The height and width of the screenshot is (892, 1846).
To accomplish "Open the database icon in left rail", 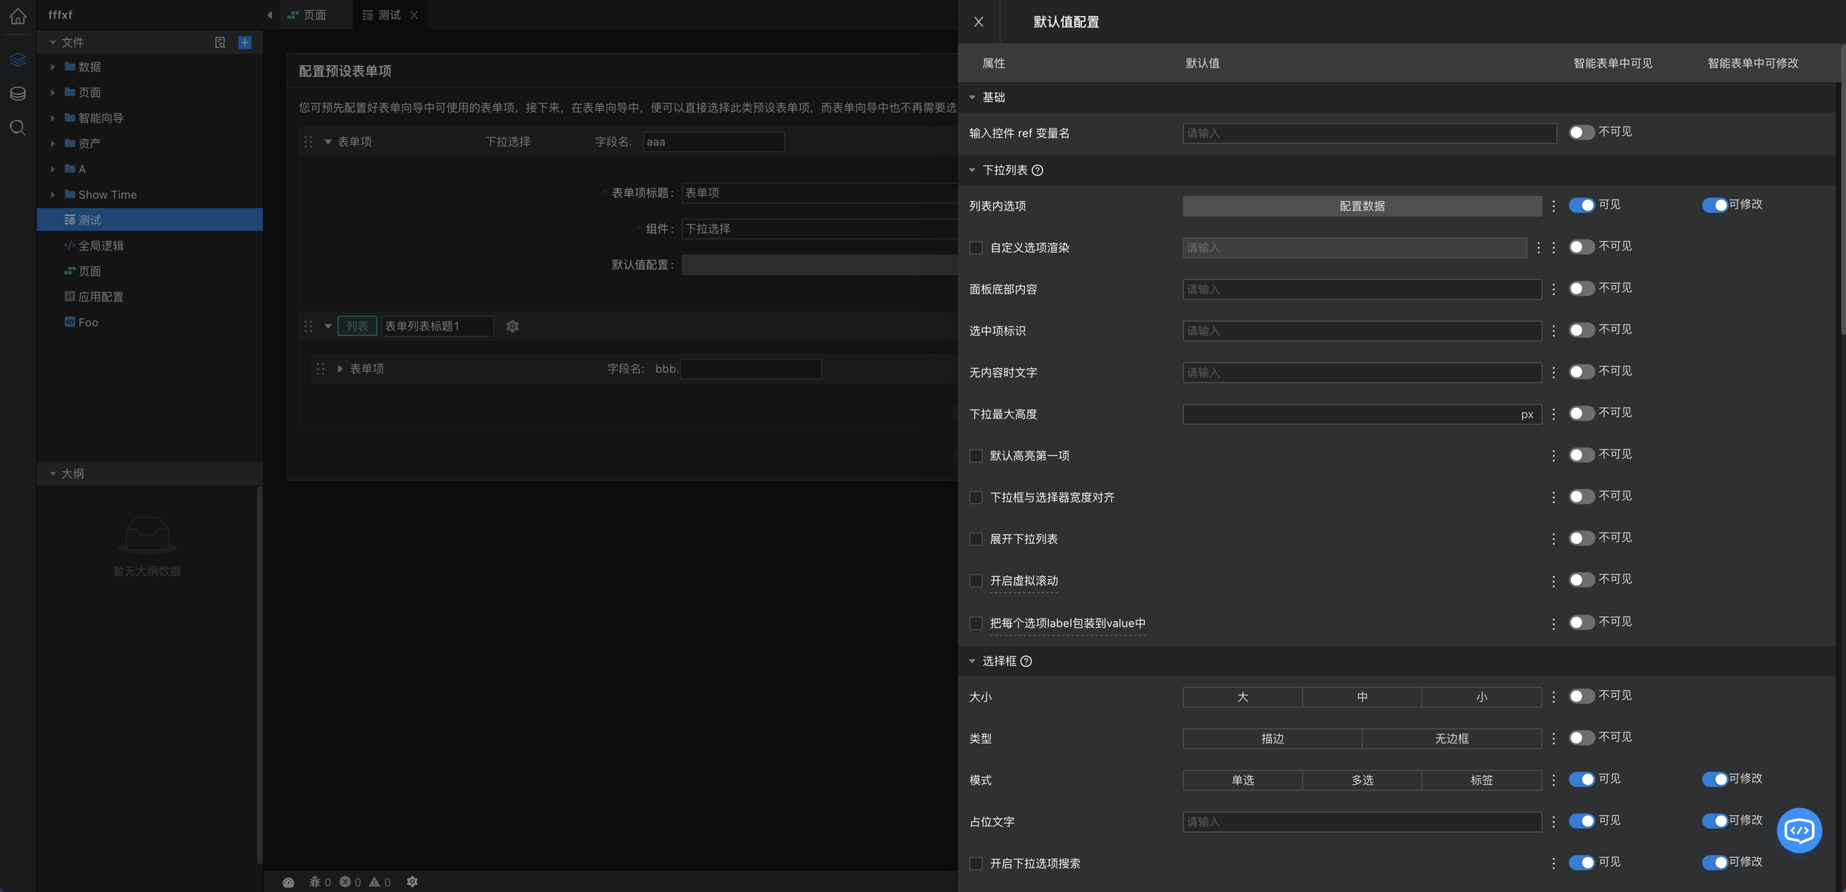I will click(x=18, y=93).
